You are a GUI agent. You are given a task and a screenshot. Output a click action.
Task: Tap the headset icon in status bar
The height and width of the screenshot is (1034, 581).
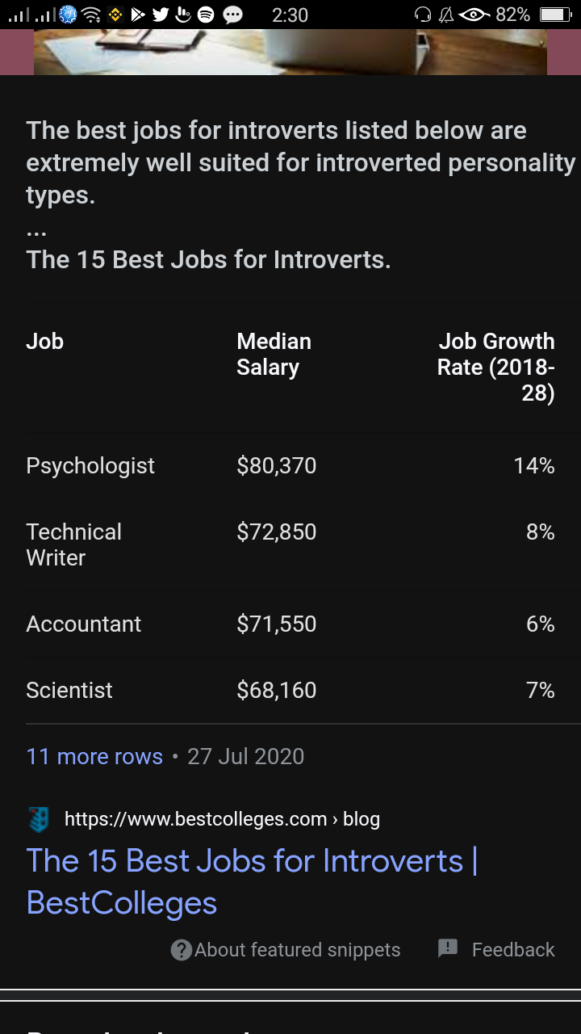point(422,15)
